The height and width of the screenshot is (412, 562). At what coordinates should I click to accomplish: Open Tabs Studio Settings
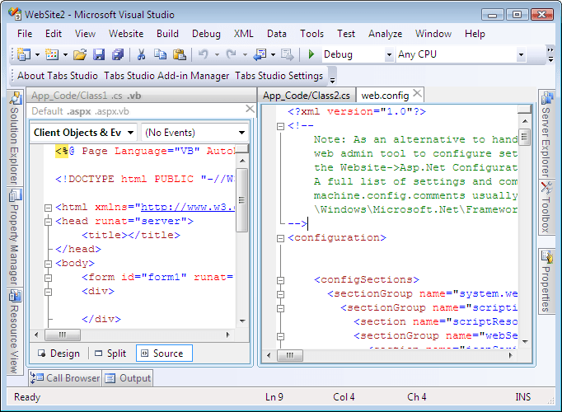pyautogui.click(x=279, y=76)
